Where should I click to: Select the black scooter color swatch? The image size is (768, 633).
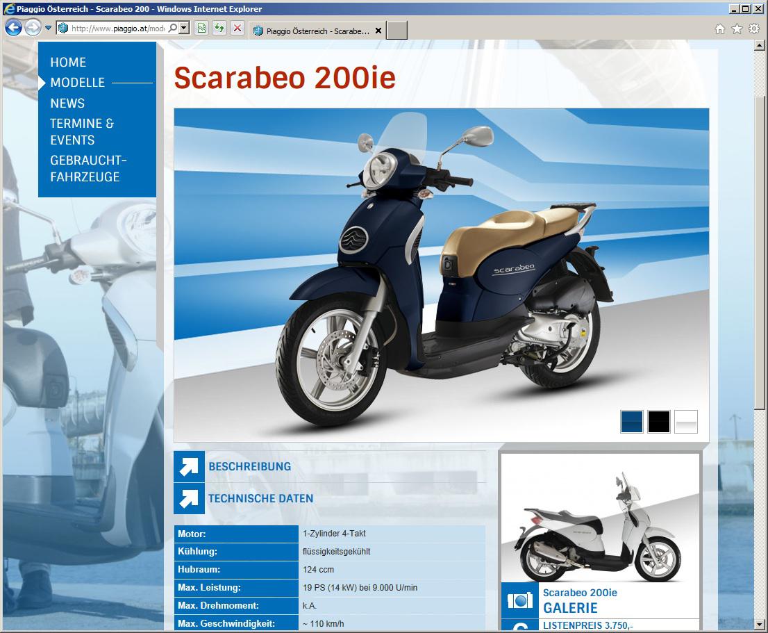click(659, 422)
